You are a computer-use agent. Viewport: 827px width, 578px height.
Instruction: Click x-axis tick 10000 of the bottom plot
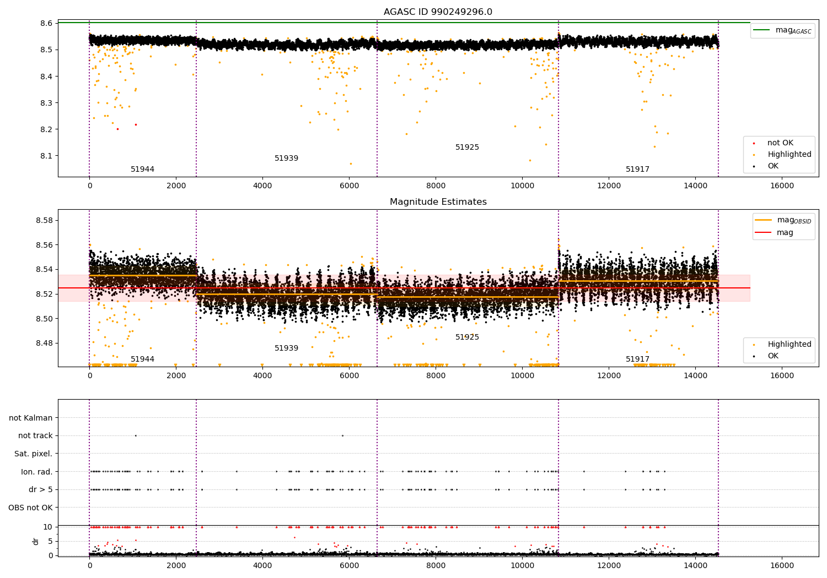click(522, 566)
